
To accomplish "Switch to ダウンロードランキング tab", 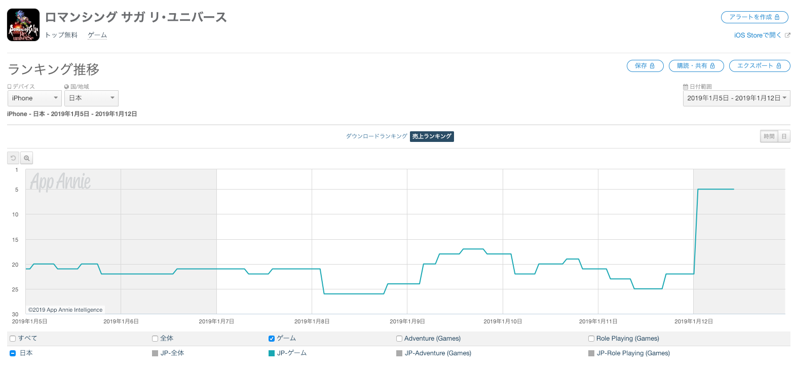I will [x=376, y=136].
